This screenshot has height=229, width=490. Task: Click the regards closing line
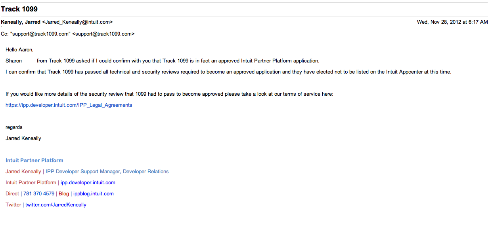click(14, 127)
